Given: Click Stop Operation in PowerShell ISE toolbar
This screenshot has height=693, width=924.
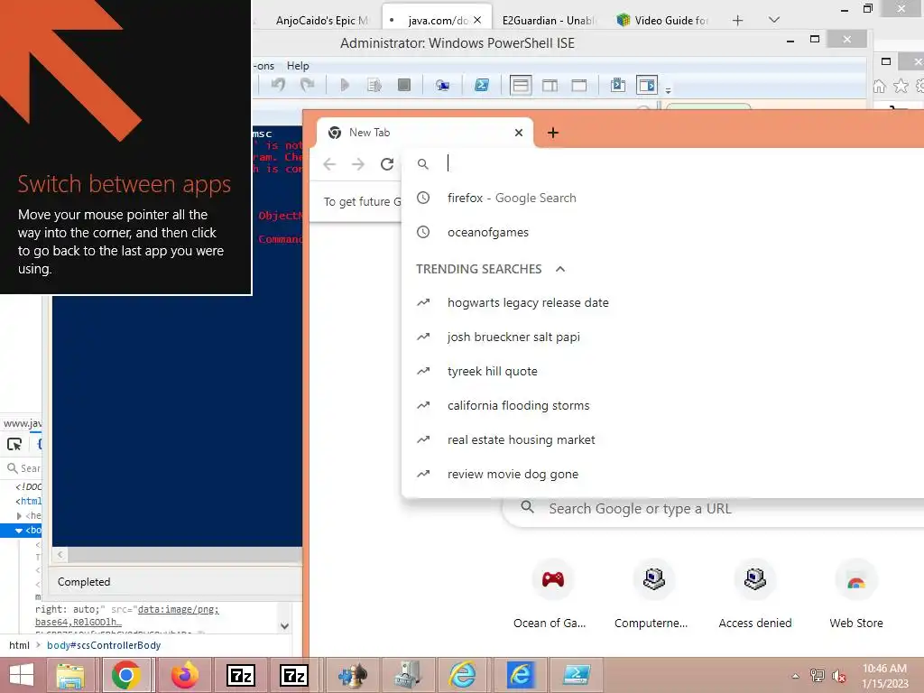Looking at the screenshot, I should [404, 85].
